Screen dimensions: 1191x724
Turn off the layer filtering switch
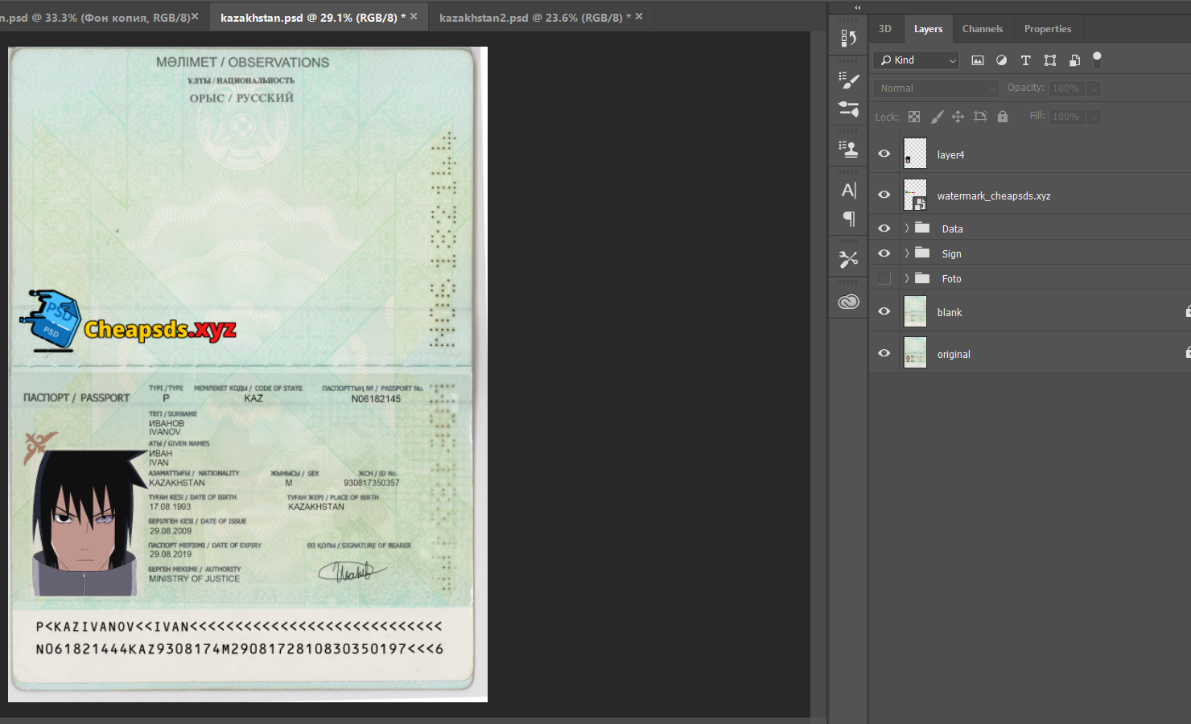click(x=1096, y=59)
